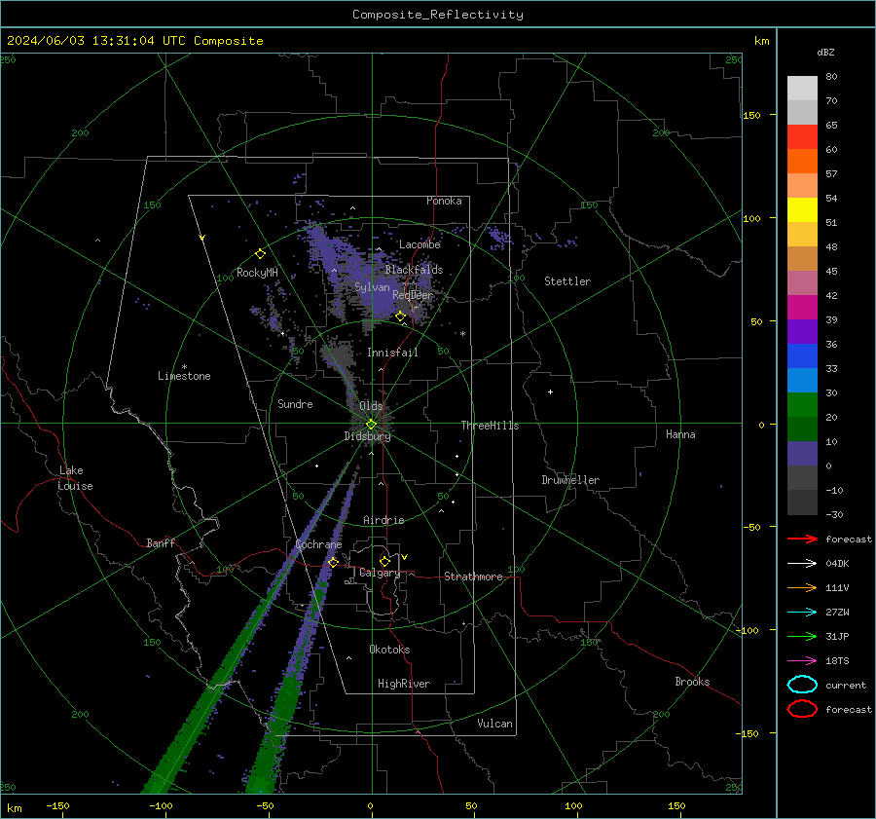Click the Airdrie label
The image size is (876, 819).
click(383, 520)
